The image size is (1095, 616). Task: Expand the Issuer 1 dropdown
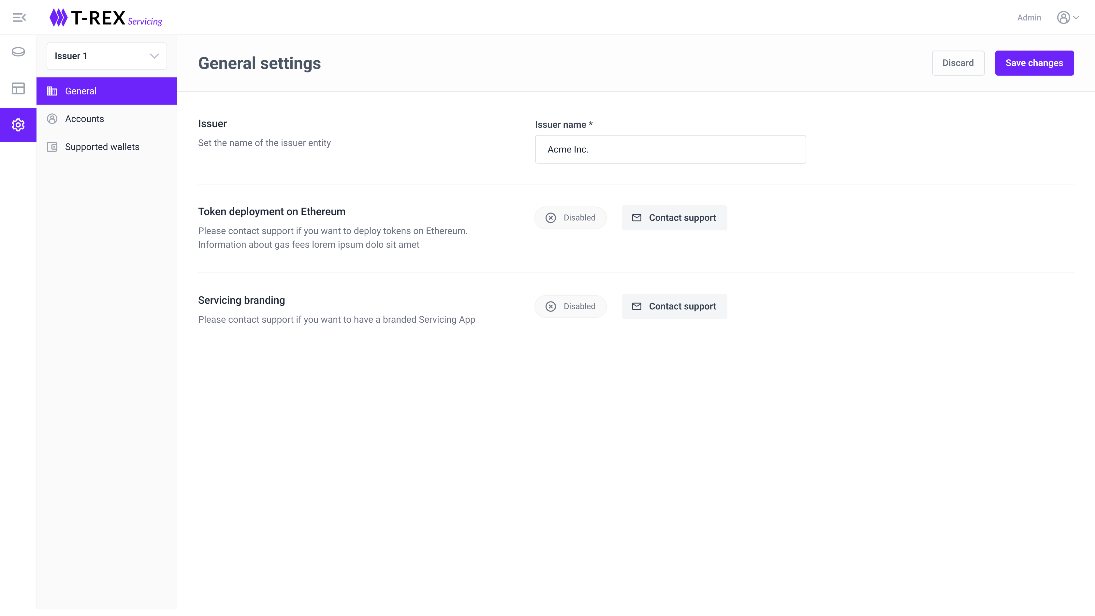point(107,56)
